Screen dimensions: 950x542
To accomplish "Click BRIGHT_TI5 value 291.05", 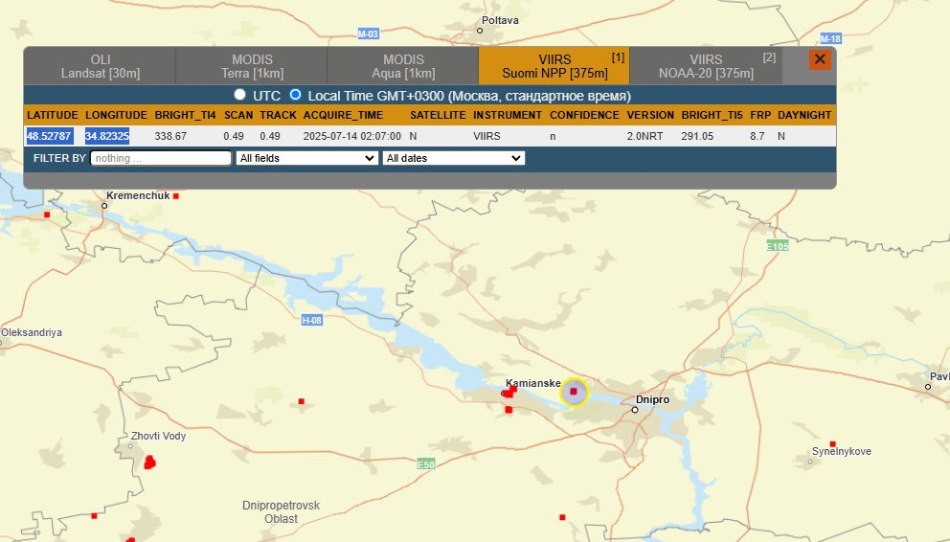I will pyautogui.click(x=697, y=136).
